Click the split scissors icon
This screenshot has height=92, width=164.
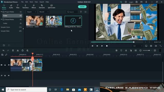(18, 51)
